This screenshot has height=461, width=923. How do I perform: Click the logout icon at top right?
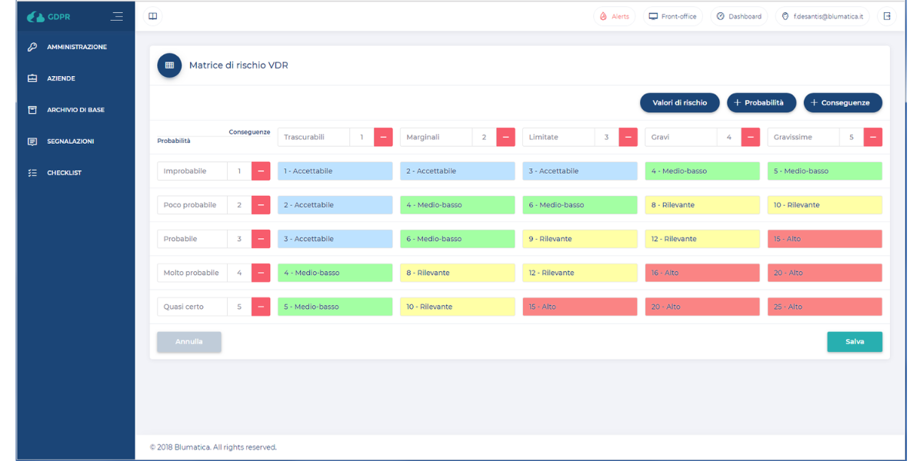(887, 16)
